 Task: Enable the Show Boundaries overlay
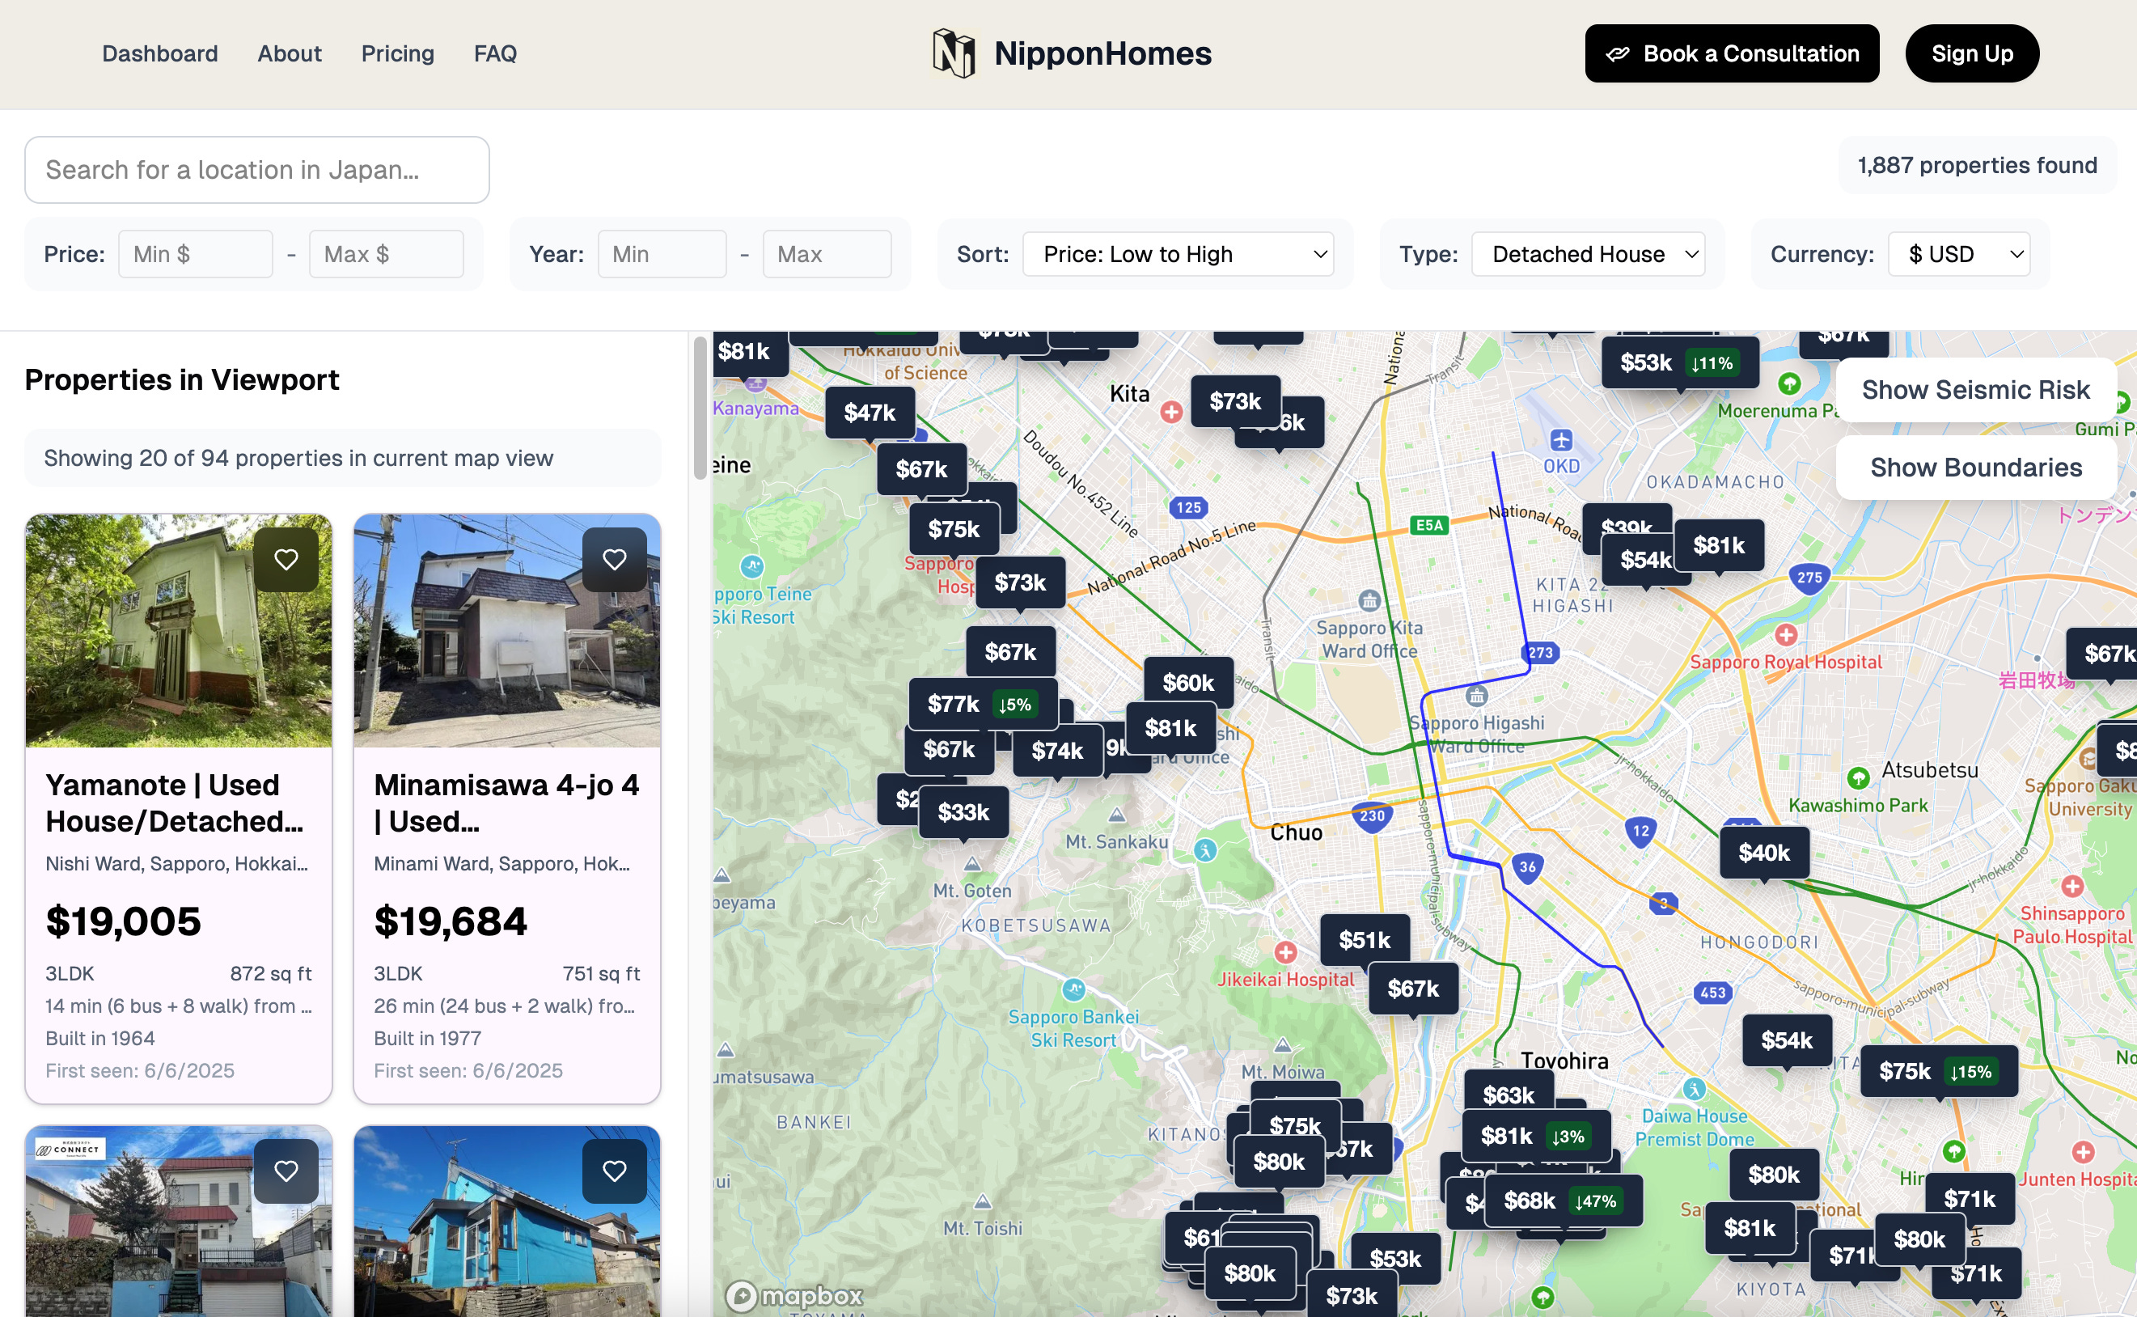pos(1975,467)
